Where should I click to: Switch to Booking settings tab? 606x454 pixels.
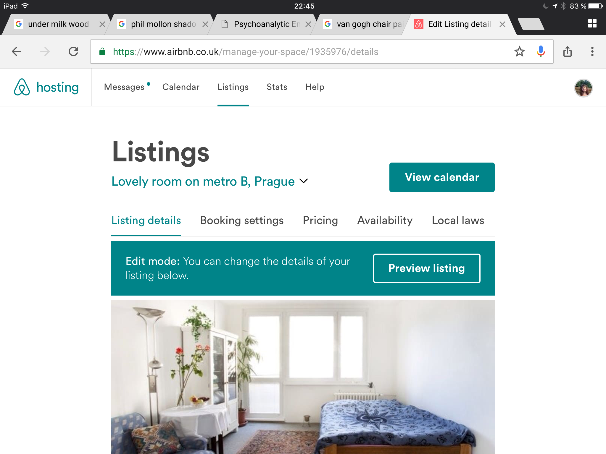[242, 220]
